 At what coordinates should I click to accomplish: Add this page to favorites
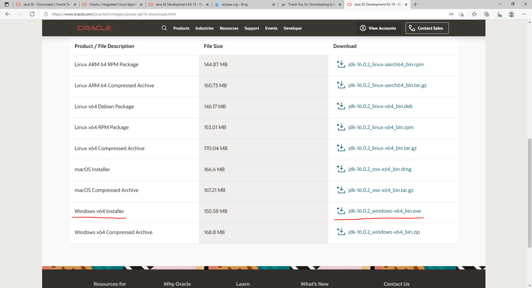pyautogui.click(x=461, y=14)
